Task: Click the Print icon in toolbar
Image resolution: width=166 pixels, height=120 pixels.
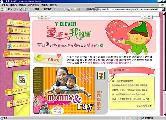Action: (x=65, y=9)
